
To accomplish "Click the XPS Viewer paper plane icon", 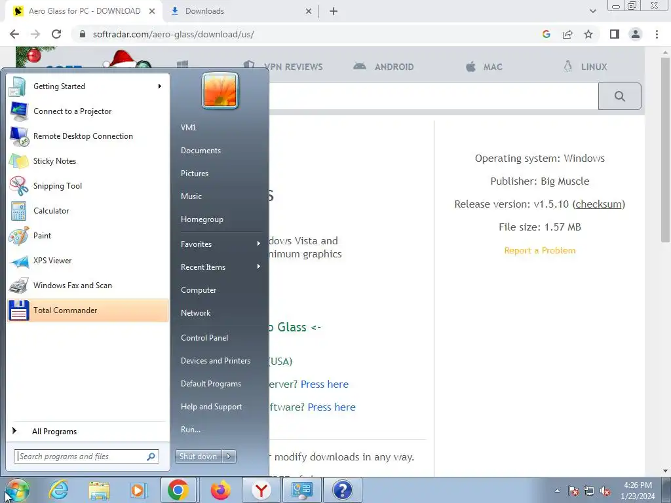I will click(19, 261).
